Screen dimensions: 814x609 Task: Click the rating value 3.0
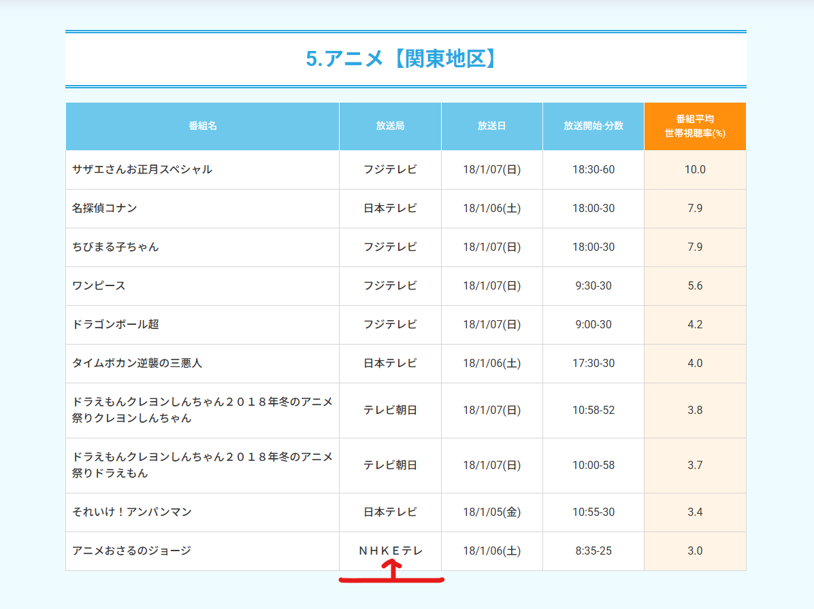point(695,551)
